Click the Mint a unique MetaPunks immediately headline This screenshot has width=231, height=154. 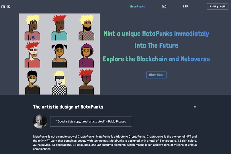click(x=156, y=34)
